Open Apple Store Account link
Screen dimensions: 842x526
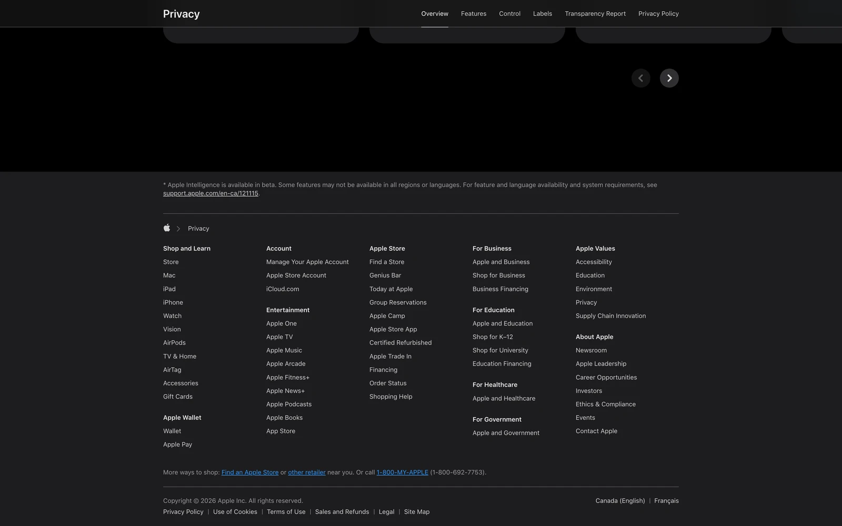pos(296,276)
